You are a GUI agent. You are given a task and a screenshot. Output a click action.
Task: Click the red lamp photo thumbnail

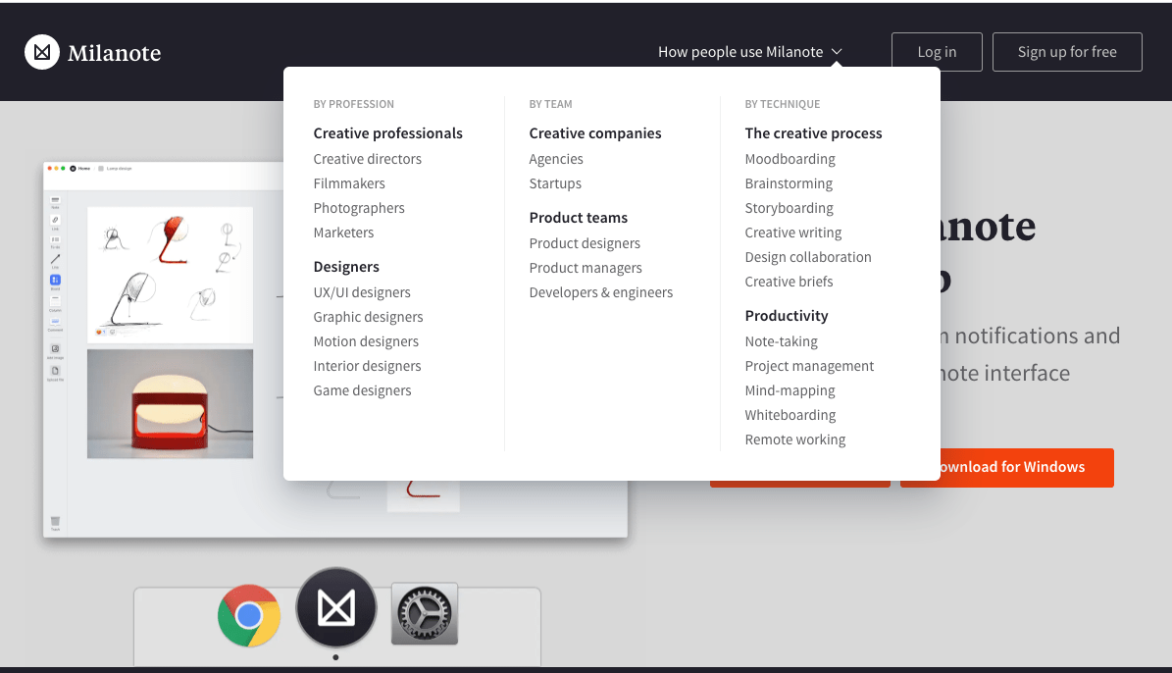(170, 403)
